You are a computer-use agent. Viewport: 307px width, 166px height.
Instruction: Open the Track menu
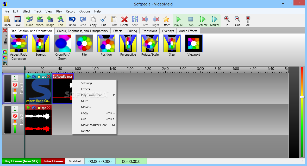pos(38,11)
